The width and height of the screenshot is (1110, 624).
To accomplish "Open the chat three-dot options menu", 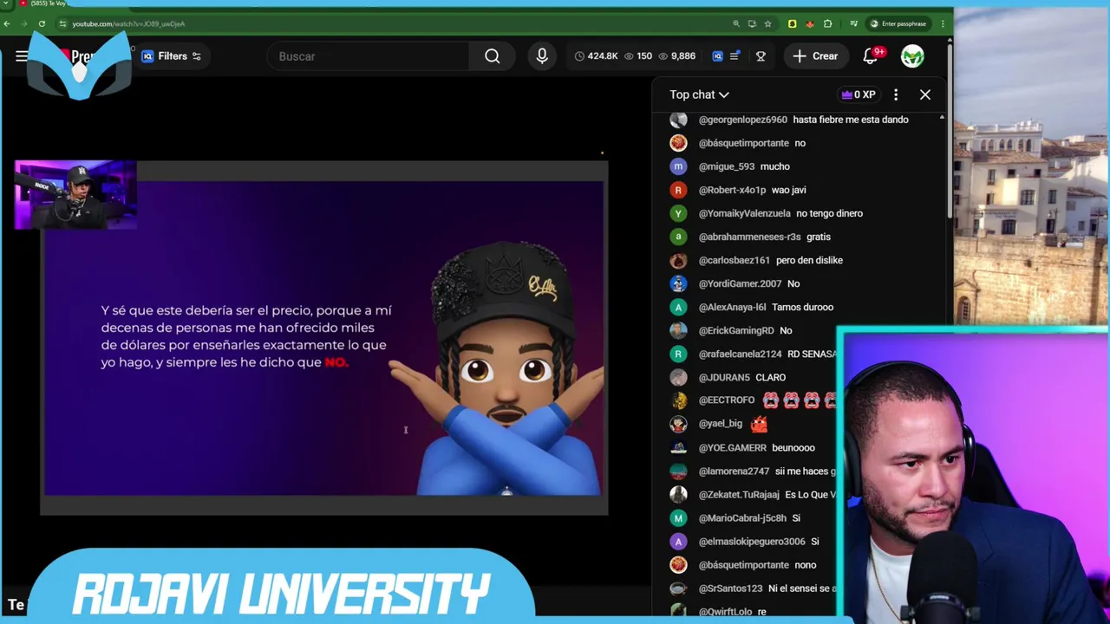I will [896, 94].
